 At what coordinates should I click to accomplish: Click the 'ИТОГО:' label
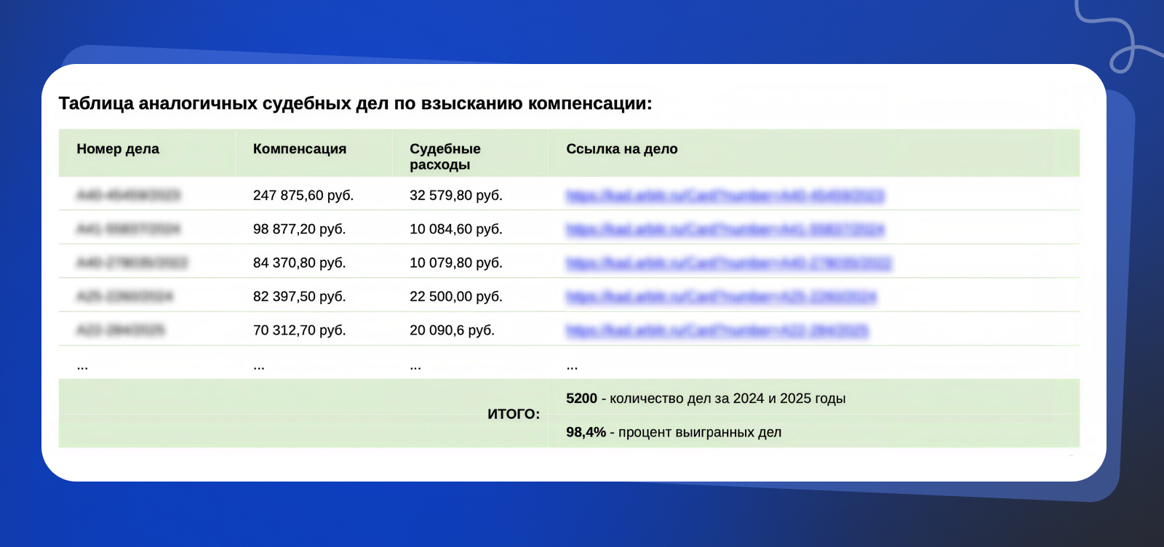[514, 415]
